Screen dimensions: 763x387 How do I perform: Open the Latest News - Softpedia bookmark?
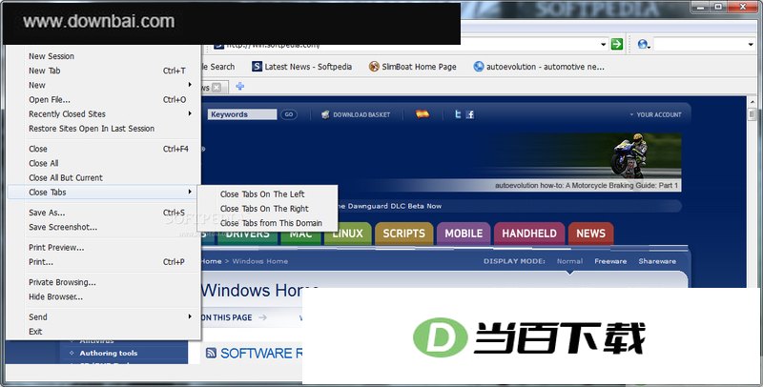(x=301, y=67)
